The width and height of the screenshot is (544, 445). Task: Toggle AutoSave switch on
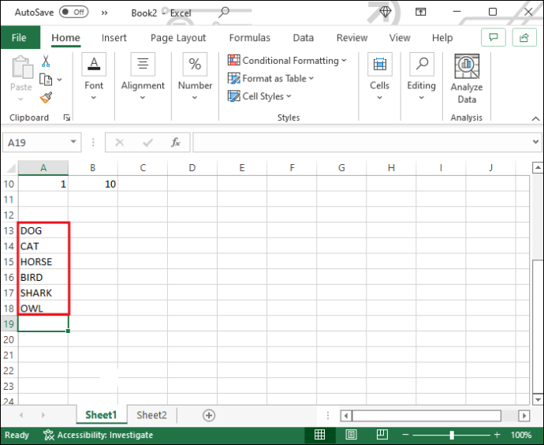pos(73,12)
